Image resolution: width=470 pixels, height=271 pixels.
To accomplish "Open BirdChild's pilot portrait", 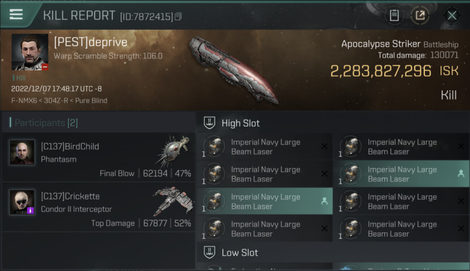I will 22,152.
